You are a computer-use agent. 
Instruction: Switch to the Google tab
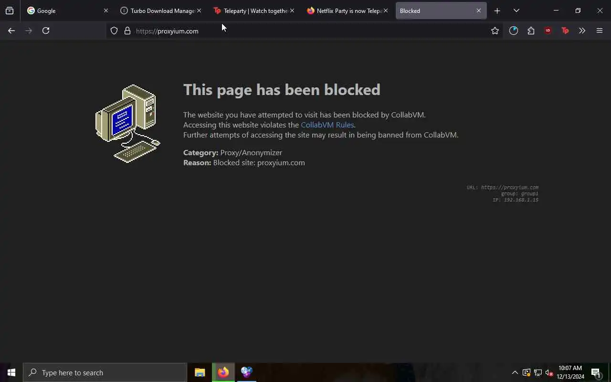[x=67, y=11]
